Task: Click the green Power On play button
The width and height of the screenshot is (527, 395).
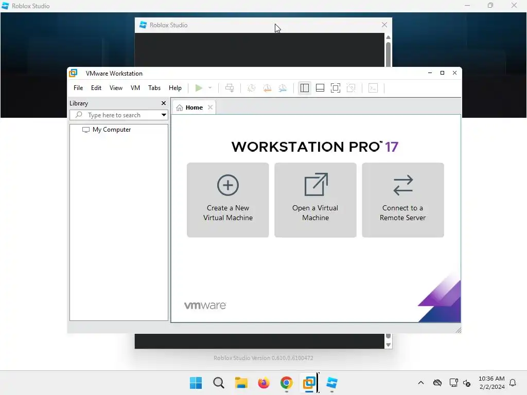Action: (199, 88)
